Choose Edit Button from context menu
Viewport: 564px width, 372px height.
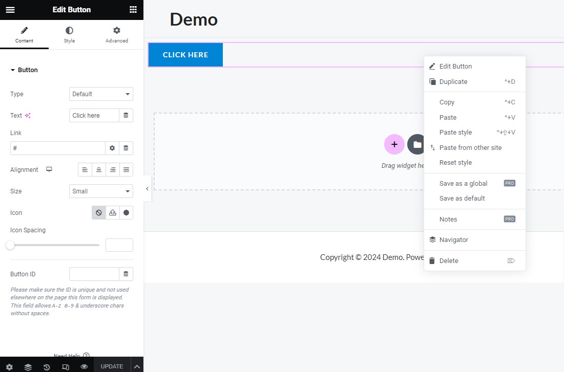pos(475,66)
